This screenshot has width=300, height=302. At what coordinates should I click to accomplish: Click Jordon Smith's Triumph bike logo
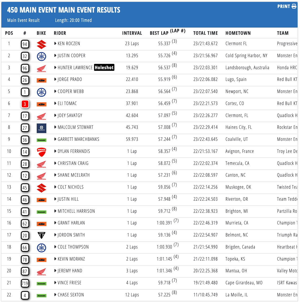[42, 235]
